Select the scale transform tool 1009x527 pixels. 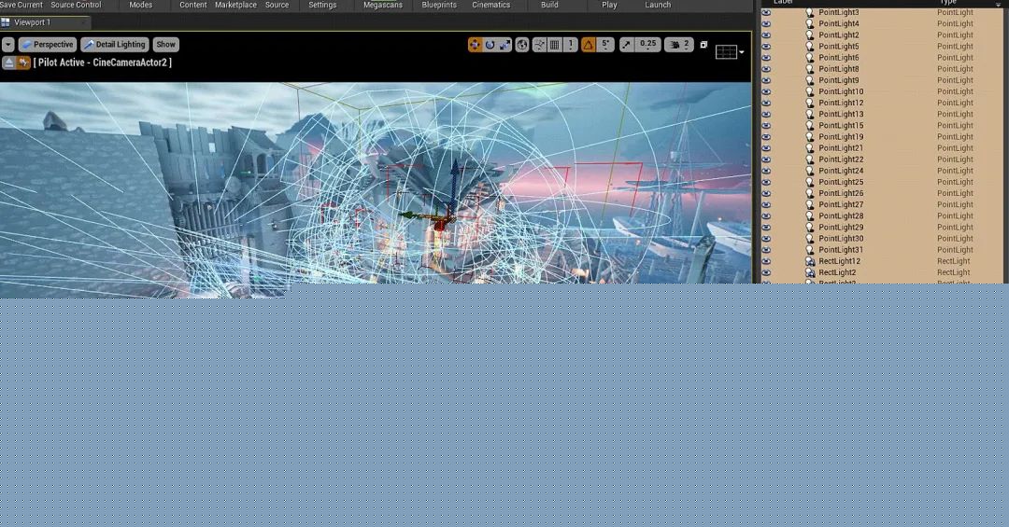click(x=504, y=45)
